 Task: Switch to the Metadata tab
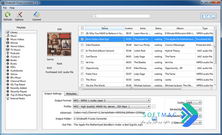point(71,94)
